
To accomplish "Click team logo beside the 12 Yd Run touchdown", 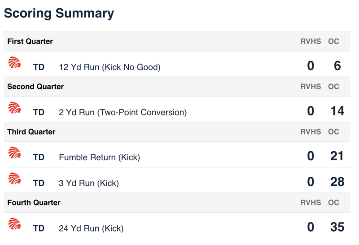I will 14,63.
